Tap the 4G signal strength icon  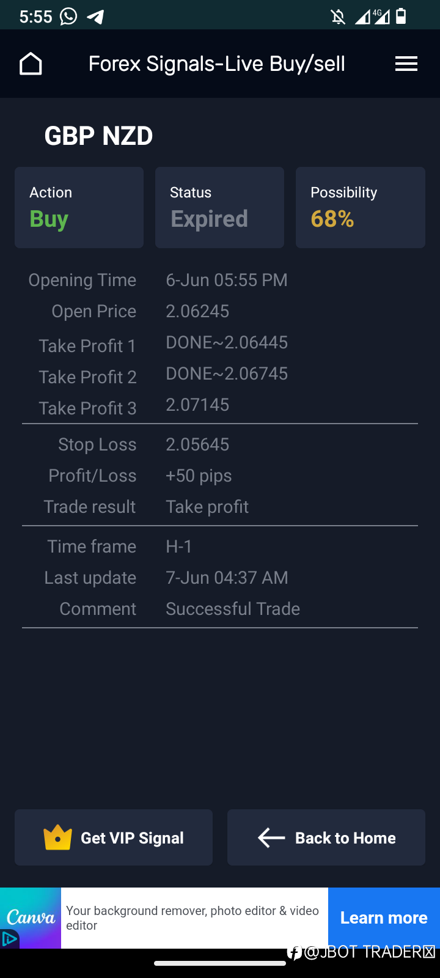point(373,17)
